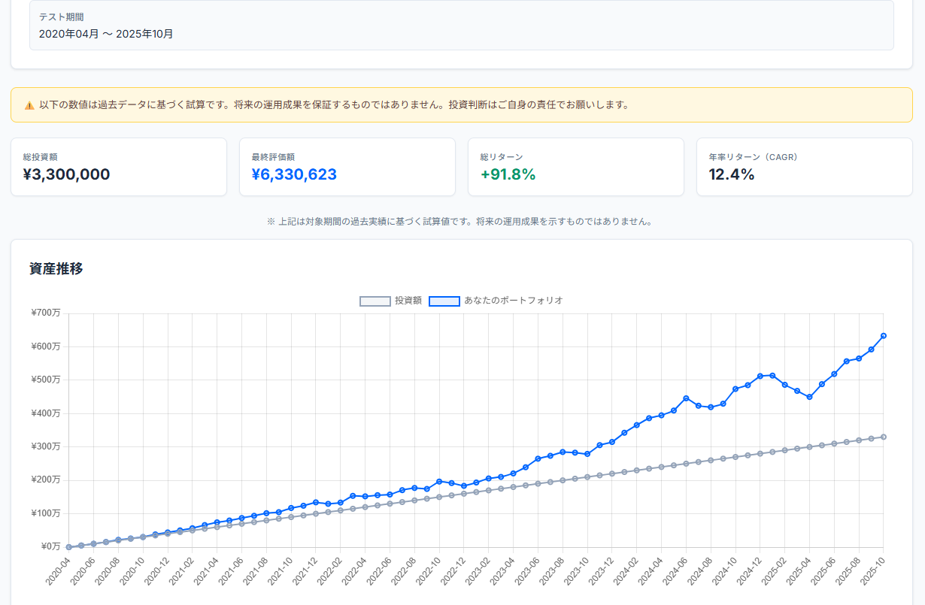The image size is (925, 605).
Task: Click the first data point at 2020-04
Action: 68,546
